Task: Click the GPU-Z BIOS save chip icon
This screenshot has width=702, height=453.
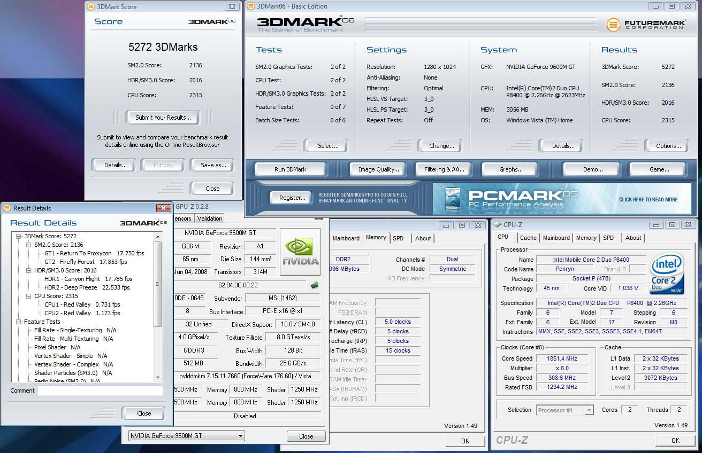Action: tap(315, 285)
